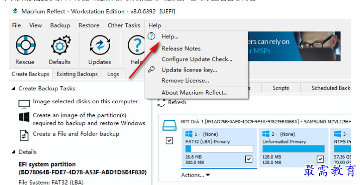Click the monitor icon for Image selected disks

24,104
